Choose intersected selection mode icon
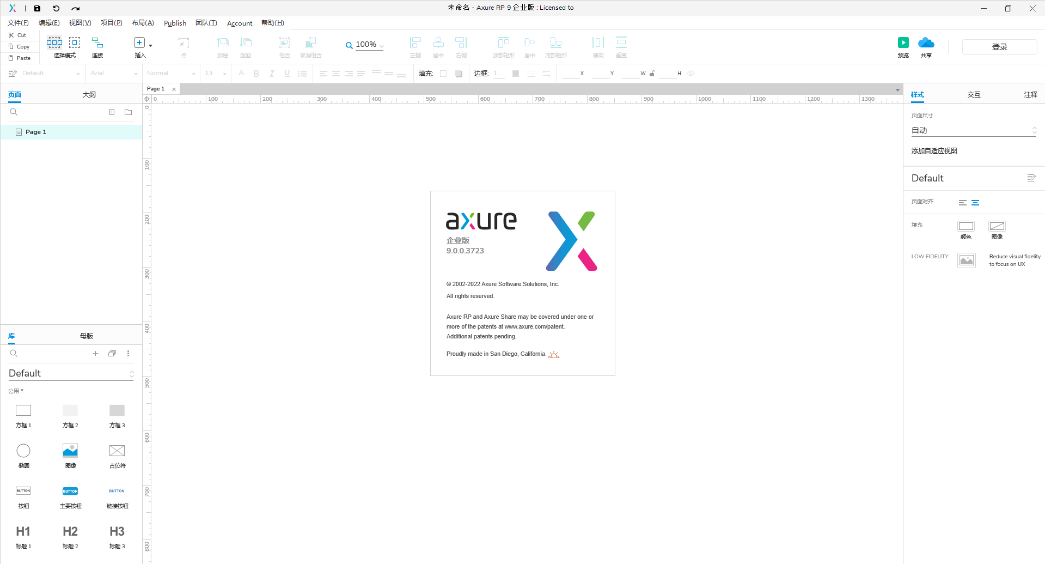 click(x=54, y=43)
